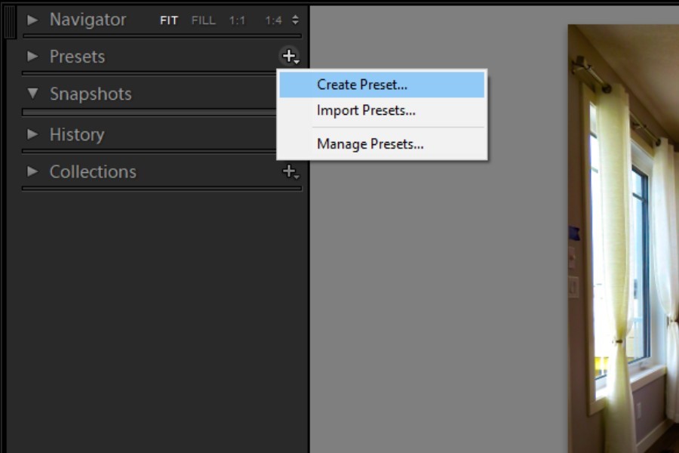This screenshot has width=679, height=453.
Task: Click the History panel title
Action: pos(77,134)
